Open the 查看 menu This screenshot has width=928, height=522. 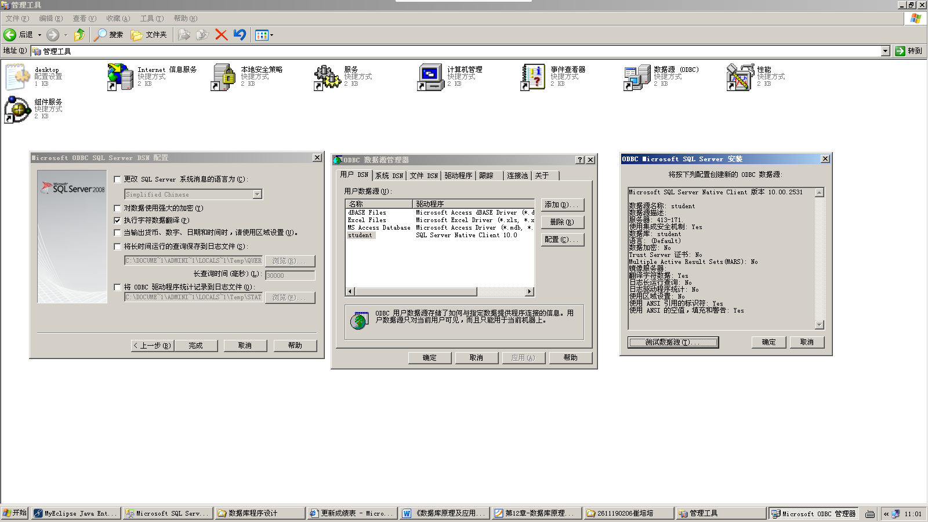[x=85, y=19]
